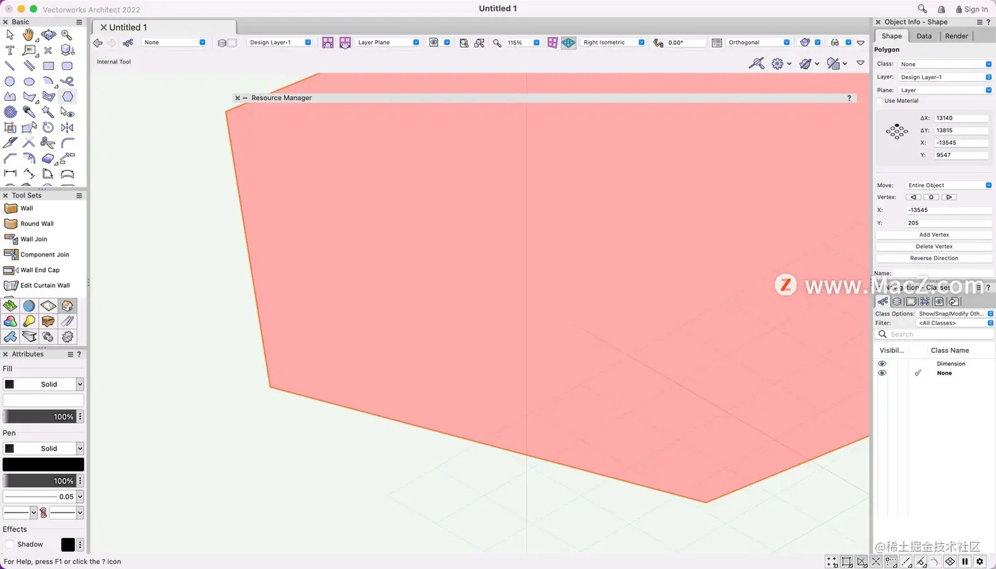Open the Orthogonal projection dropdown

point(759,42)
